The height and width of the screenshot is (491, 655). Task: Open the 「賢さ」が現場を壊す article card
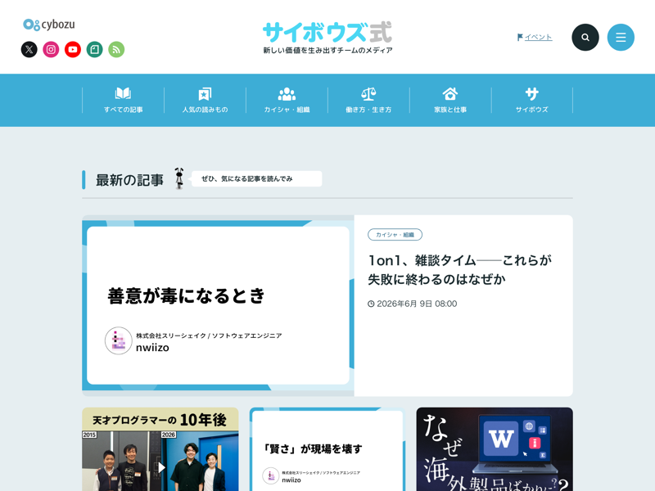point(327,449)
